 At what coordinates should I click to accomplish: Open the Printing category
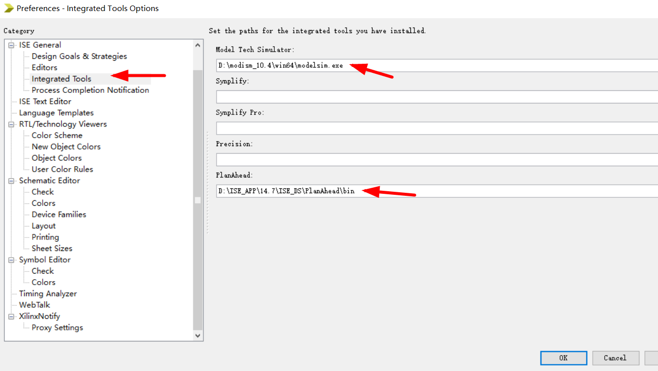coord(45,237)
